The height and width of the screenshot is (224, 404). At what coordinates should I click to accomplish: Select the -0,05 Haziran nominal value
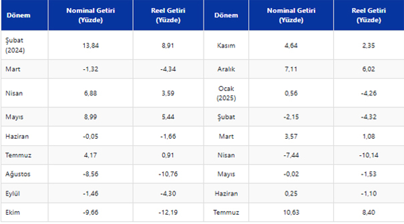(x=91, y=136)
